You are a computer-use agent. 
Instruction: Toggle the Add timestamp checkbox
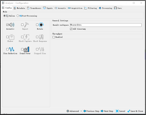[x=71, y=29]
